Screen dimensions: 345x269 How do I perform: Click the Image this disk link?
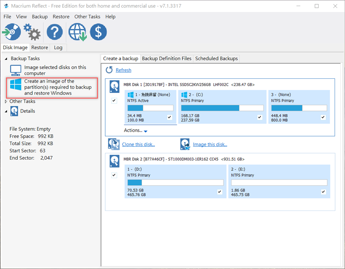(x=210, y=145)
